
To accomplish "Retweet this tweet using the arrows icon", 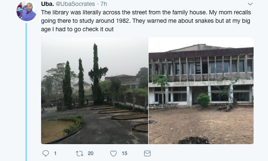I will (80, 153).
